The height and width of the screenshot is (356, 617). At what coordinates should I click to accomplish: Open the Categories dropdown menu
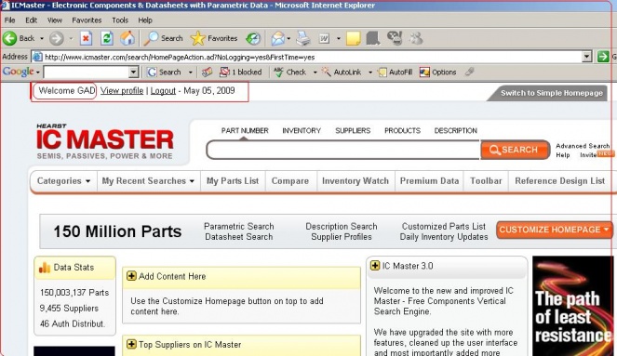coord(63,180)
